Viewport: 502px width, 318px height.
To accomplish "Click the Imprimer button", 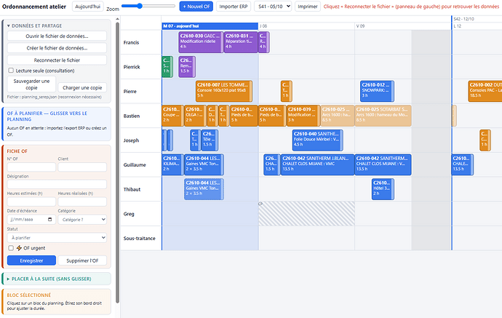I will click(x=307, y=7).
